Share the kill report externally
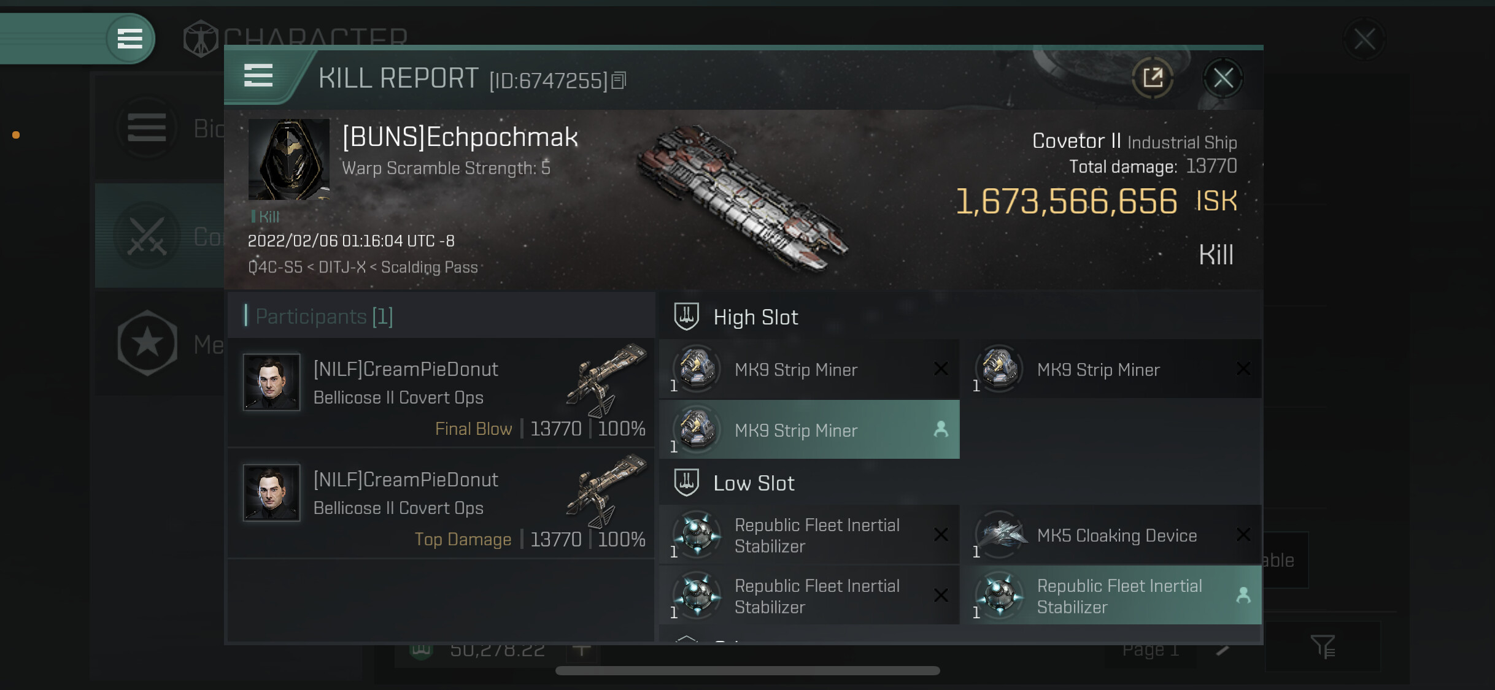Image resolution: width=1495 pixels, height=690 pixels. (x=1153, y=78)
